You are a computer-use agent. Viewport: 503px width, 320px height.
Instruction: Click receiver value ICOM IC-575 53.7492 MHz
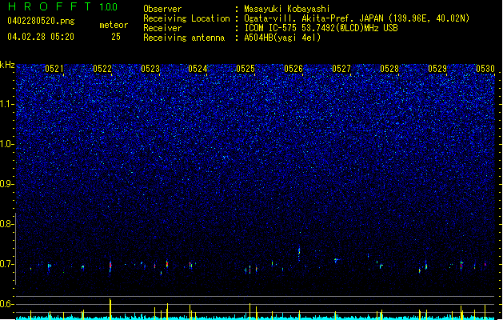pos(321,28)
